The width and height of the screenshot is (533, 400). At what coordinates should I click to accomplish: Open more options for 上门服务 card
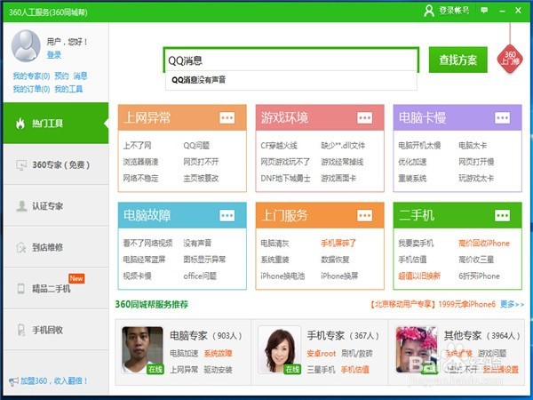365,216
